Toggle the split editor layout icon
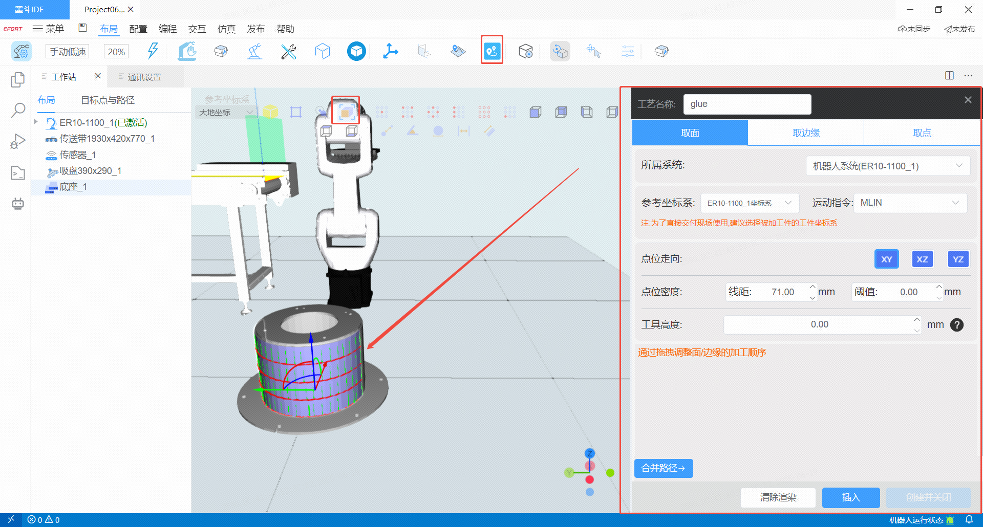Viewport: 983px width, 527px height. [949, 75]
